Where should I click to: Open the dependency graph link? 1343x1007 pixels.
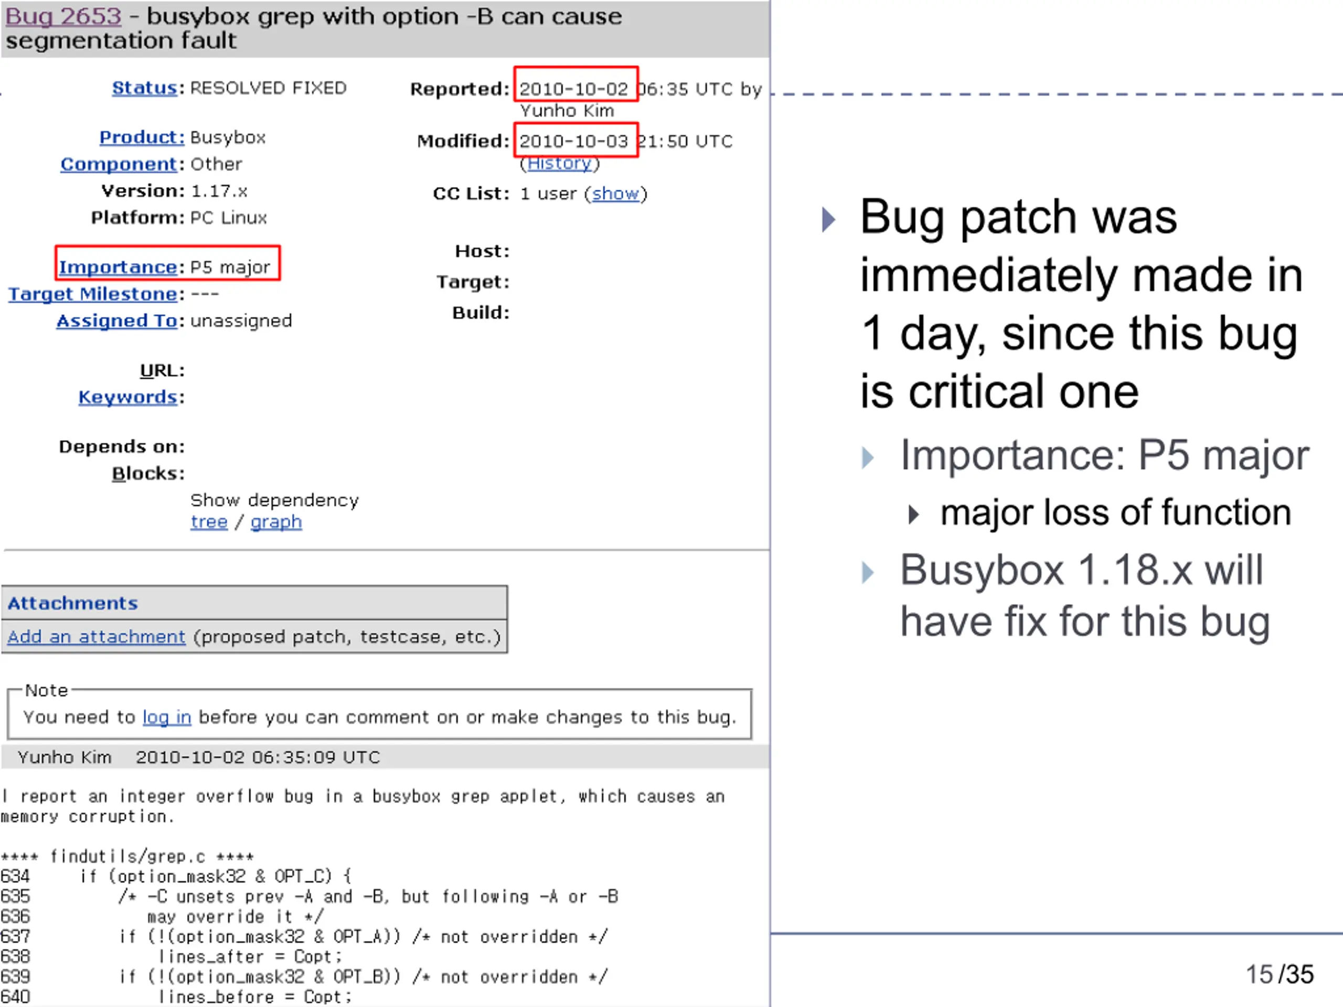coord(276,521)
